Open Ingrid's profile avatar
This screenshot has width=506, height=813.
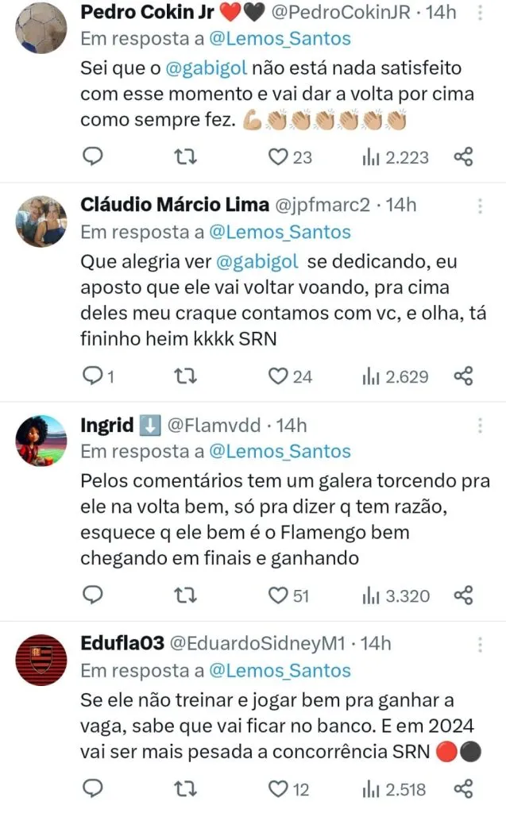click(x=41, y=440)
